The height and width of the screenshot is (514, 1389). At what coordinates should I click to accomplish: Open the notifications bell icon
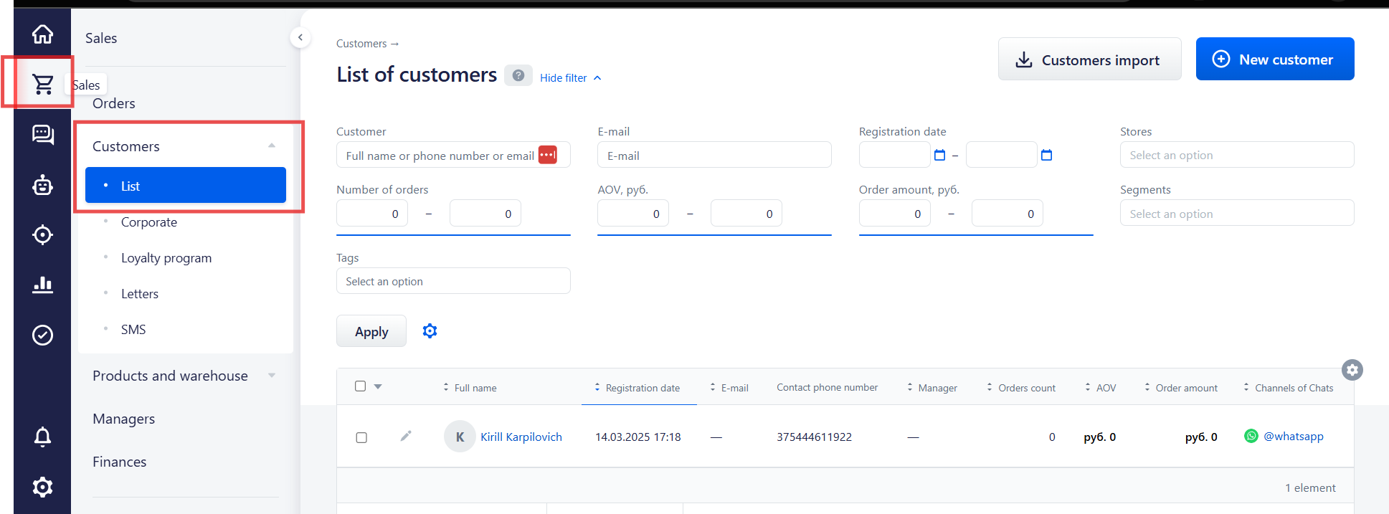[42, 437]
